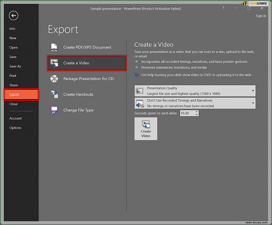Click the blue help question mark icon
Screen dimensions: 272x225
137,75
